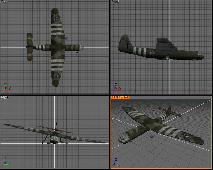Select the upper wing roundel in Top view

[55, 18]
